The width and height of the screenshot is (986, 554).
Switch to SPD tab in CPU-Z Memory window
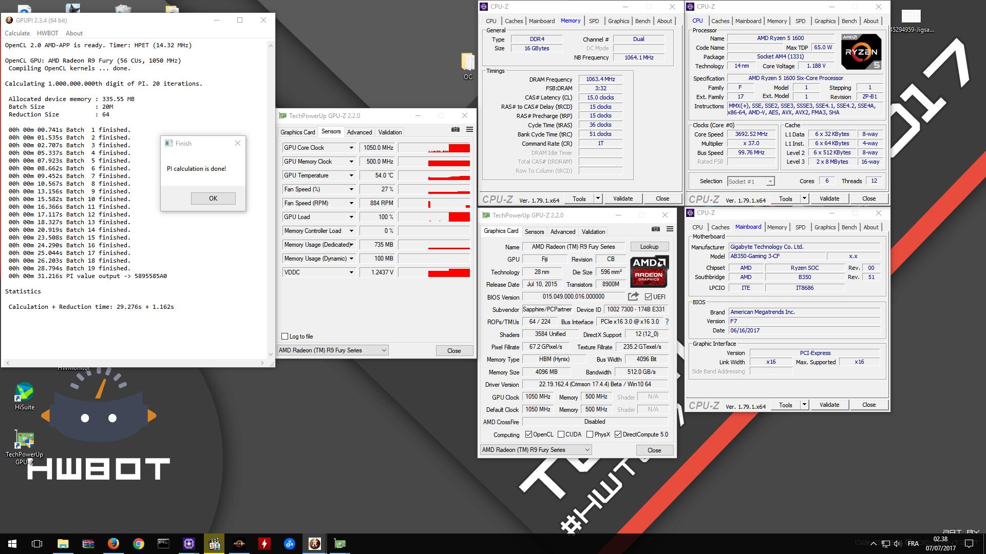(594, 21)
